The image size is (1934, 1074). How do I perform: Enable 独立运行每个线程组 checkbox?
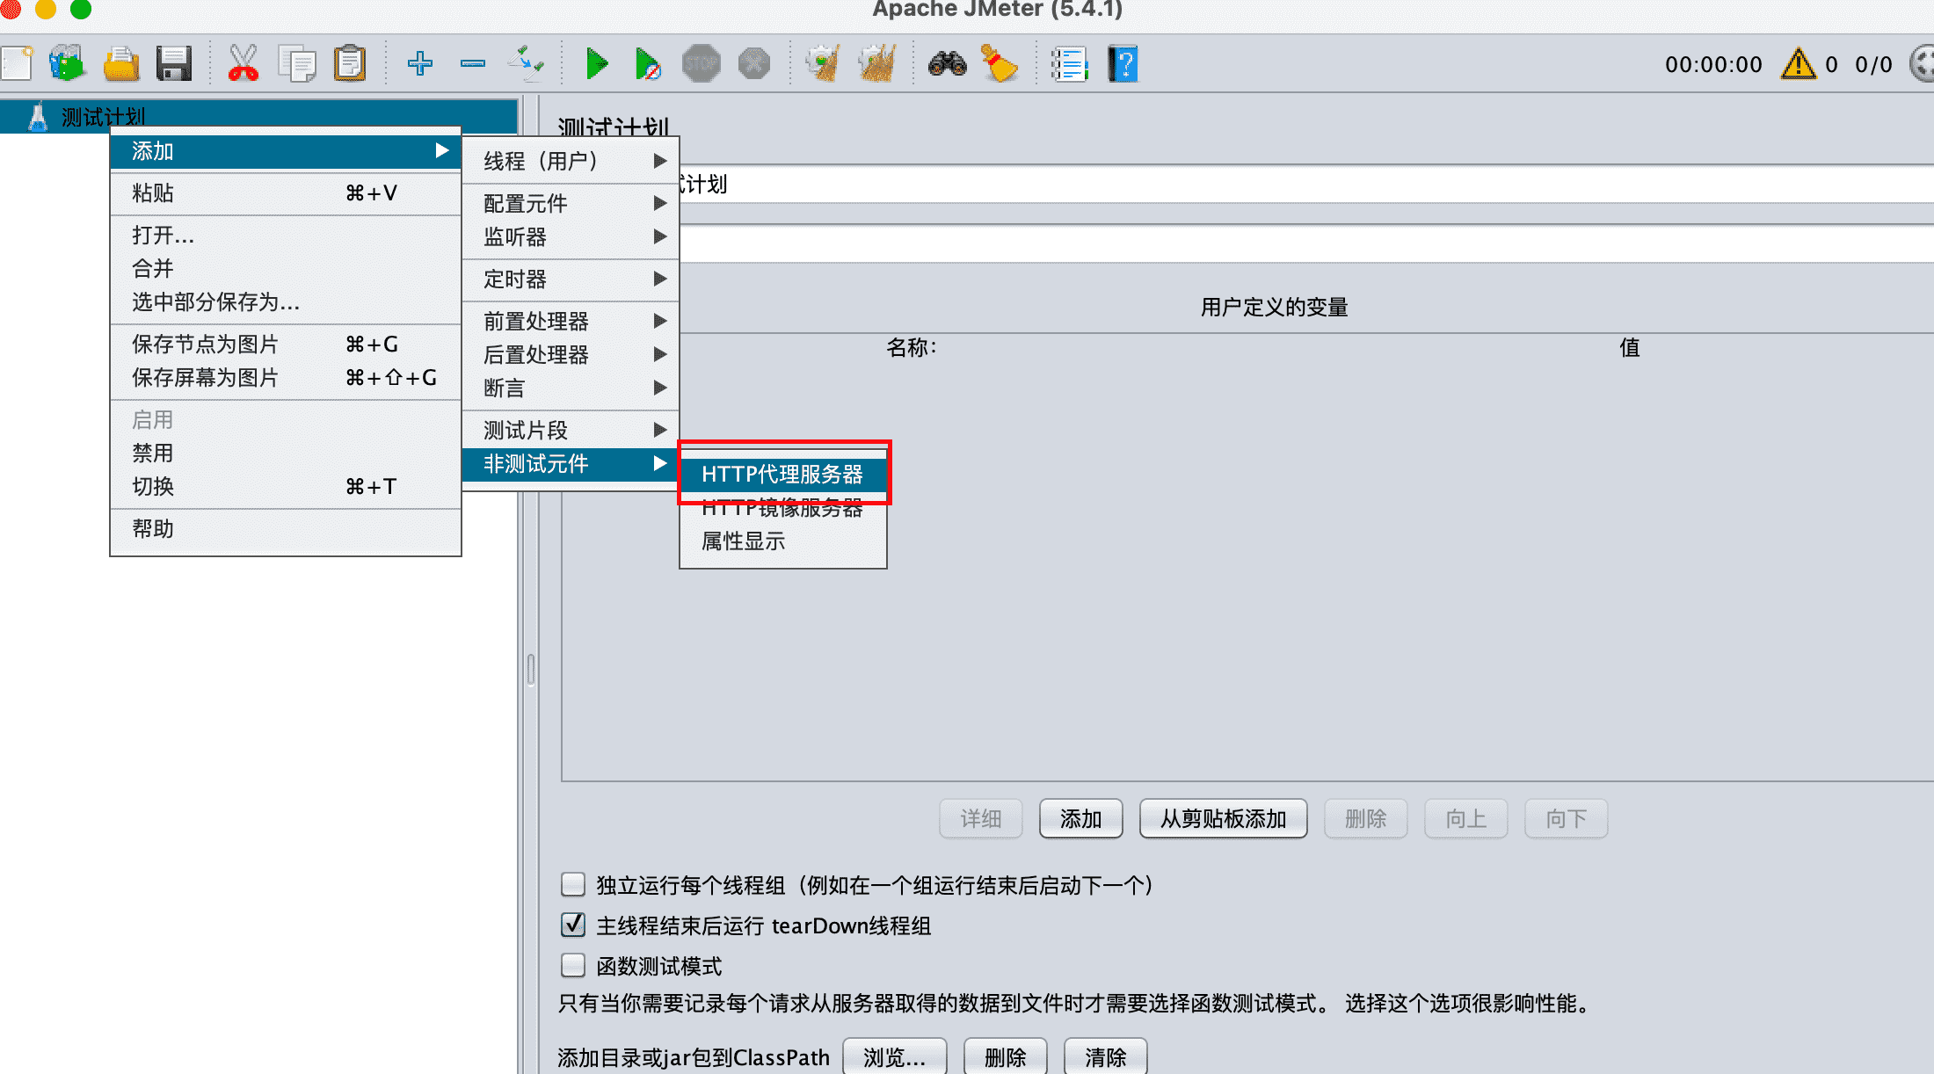(x=573, y=884)
